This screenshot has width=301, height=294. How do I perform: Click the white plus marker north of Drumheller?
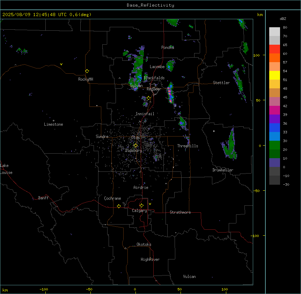(x=214, y=131)
